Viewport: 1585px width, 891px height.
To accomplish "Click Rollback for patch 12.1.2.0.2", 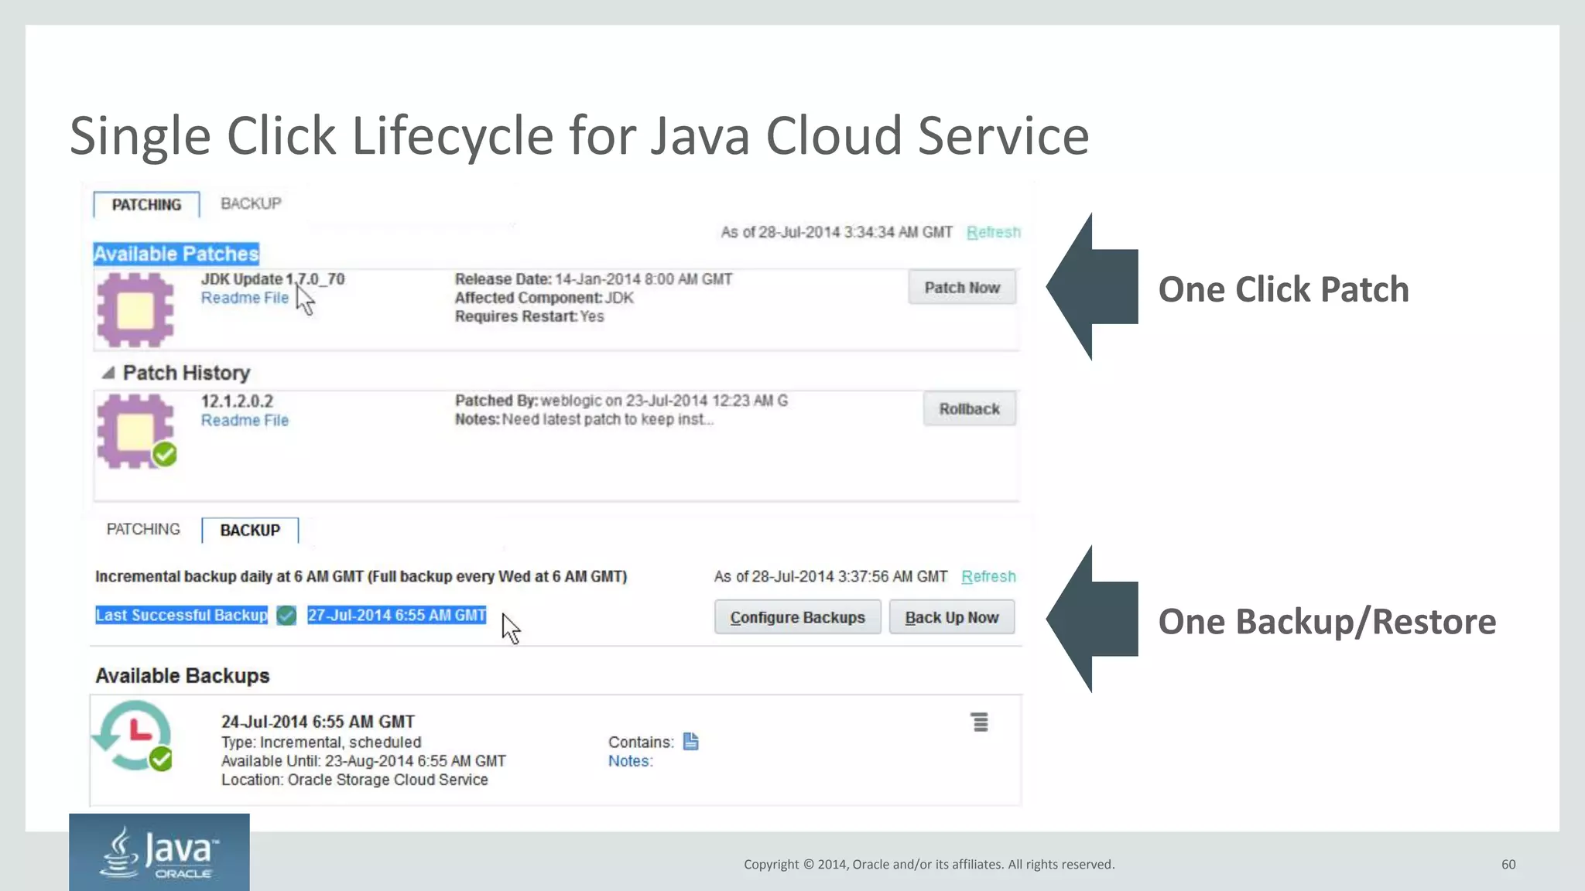I will 969,408.
